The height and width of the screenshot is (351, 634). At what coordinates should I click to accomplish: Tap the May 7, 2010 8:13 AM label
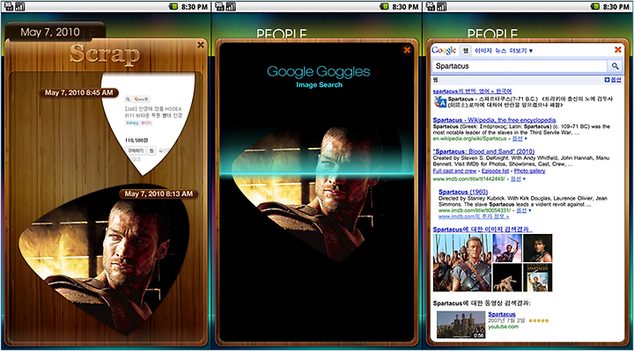point(158,194)
